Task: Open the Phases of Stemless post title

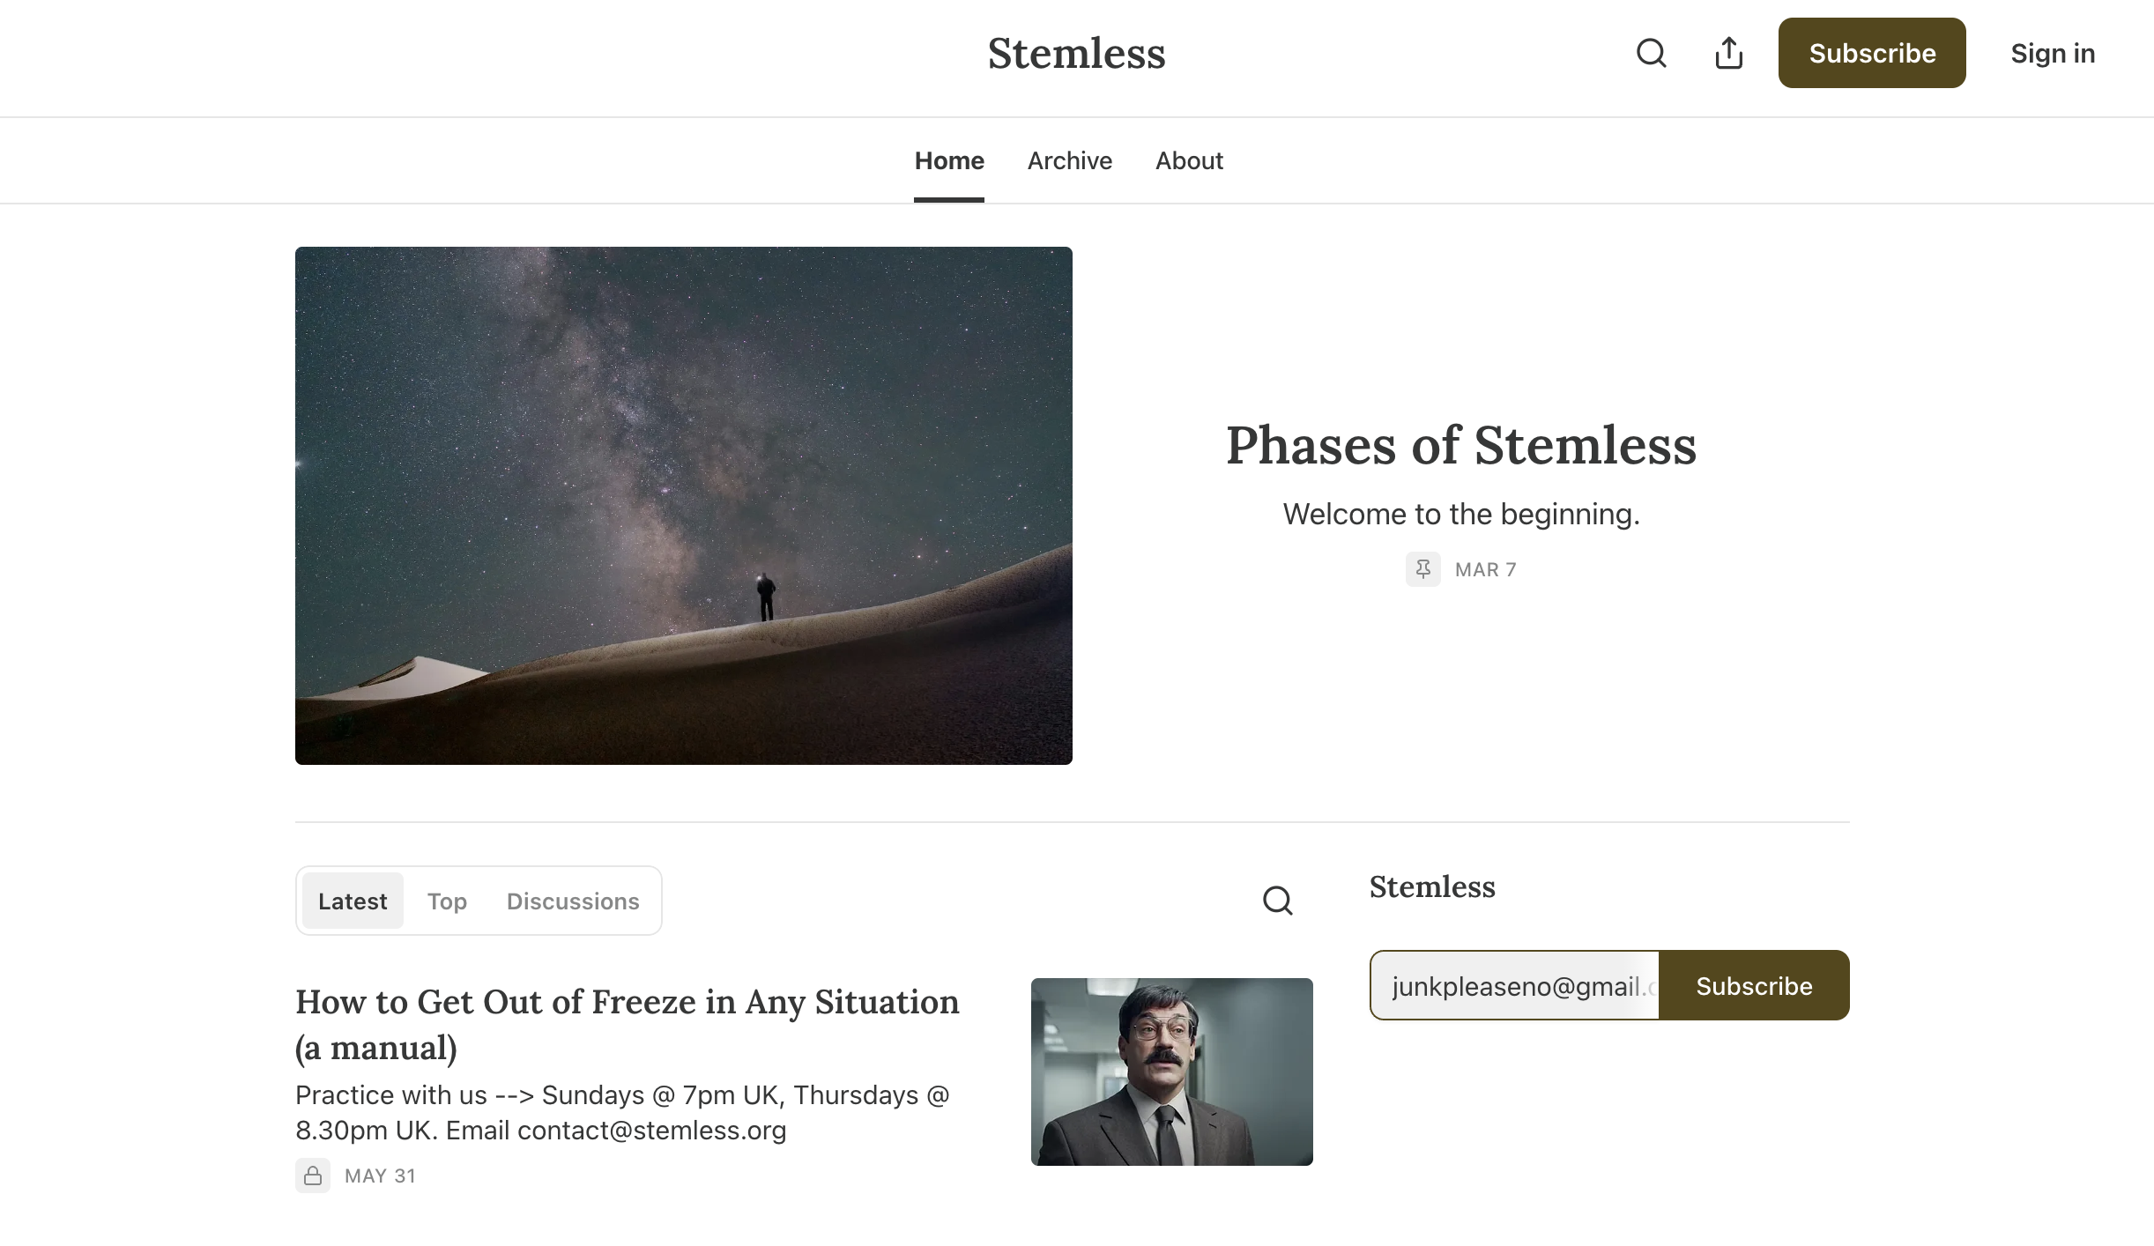Action: [x=1460, y=445]
